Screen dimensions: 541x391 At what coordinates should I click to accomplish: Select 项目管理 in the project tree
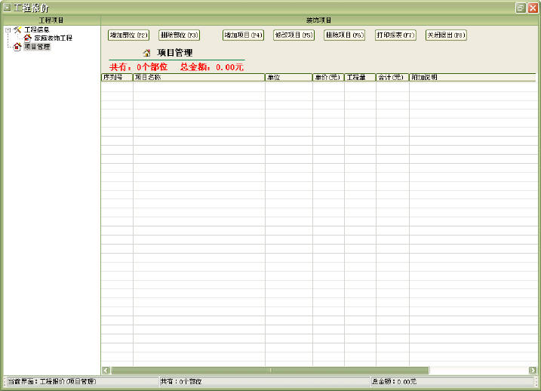pos(37,47)
